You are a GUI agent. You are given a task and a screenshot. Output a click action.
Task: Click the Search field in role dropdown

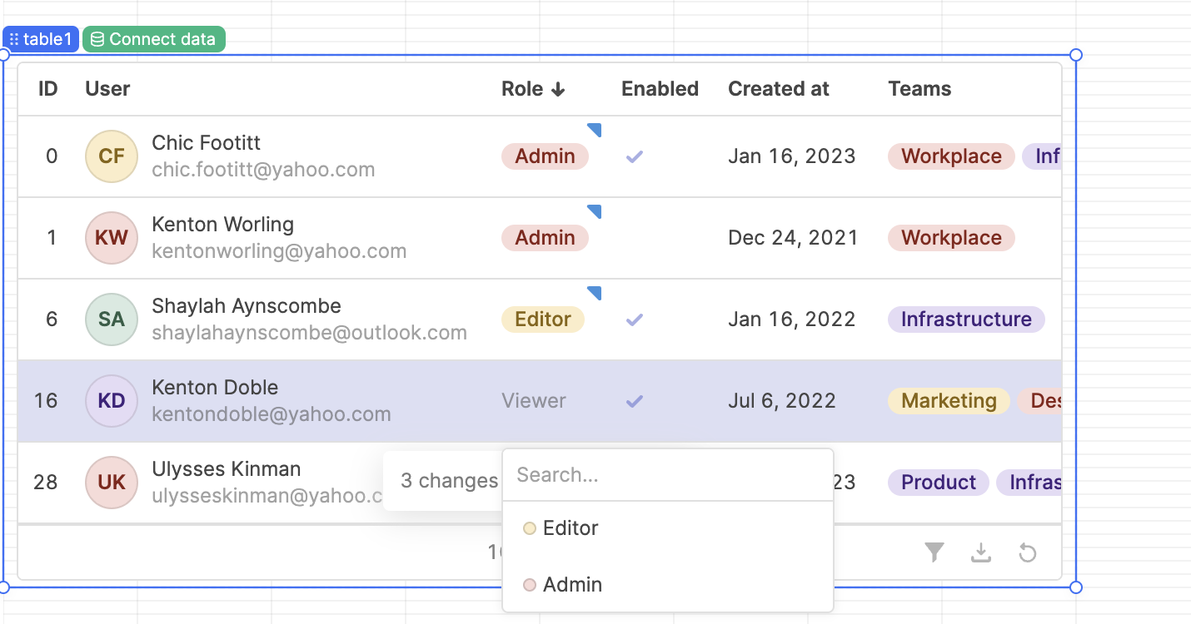[666, 475]
